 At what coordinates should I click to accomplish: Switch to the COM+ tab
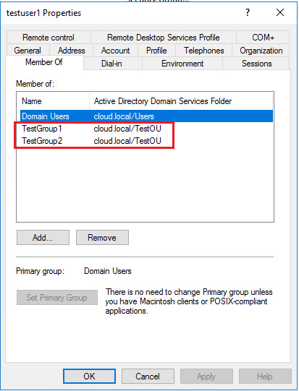point(263,38)
